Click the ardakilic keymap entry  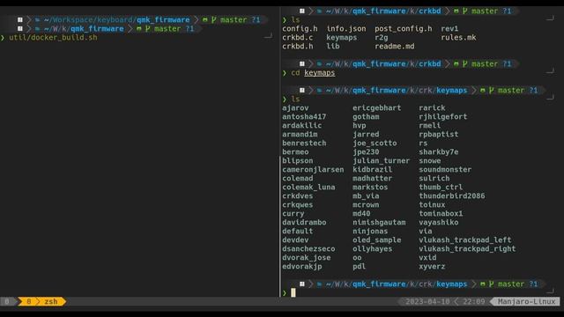301,125
